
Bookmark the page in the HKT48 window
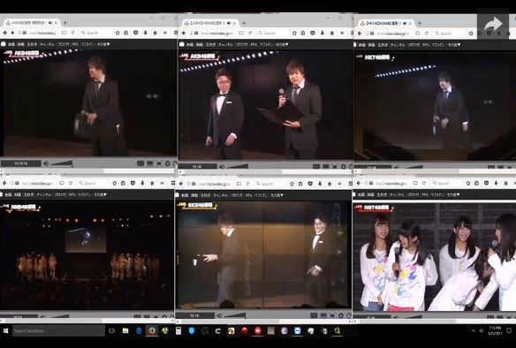pyautogui.click(x=471, y=34)
